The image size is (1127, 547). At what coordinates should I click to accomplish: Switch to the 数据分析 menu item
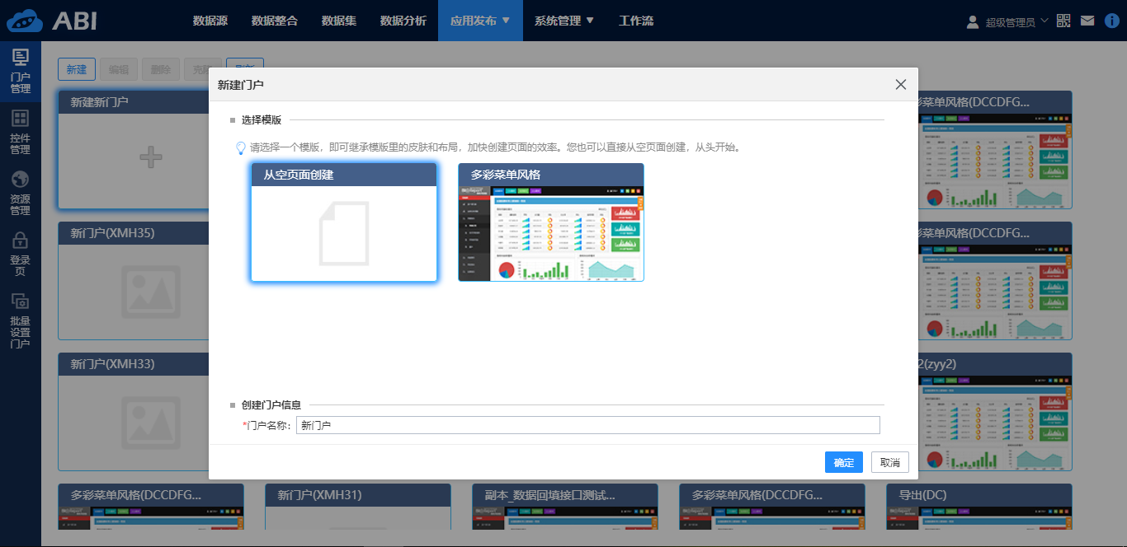pos(402,21)
